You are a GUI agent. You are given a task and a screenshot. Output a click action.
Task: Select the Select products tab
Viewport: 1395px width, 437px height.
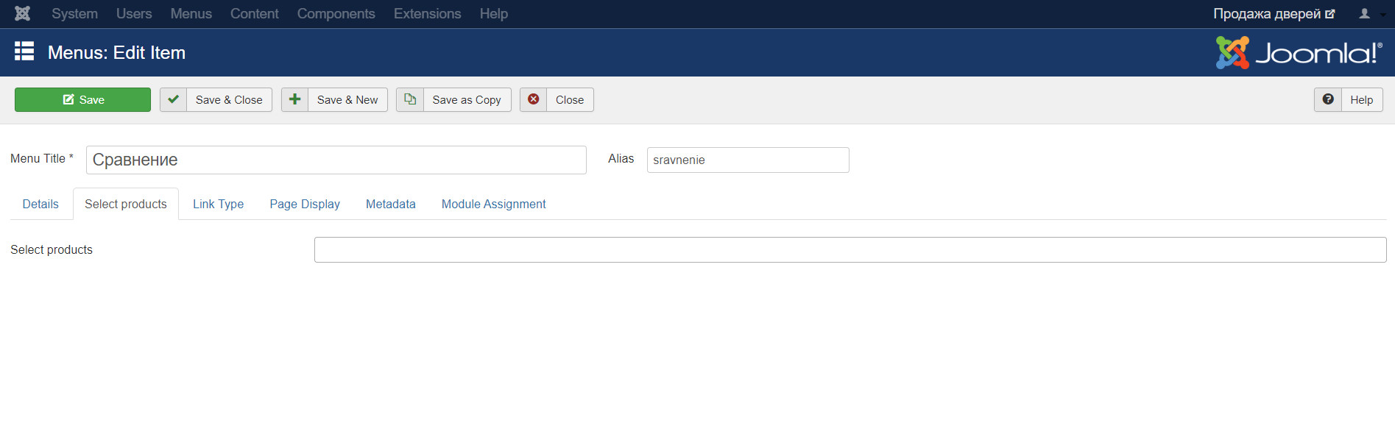coord(126,204)
